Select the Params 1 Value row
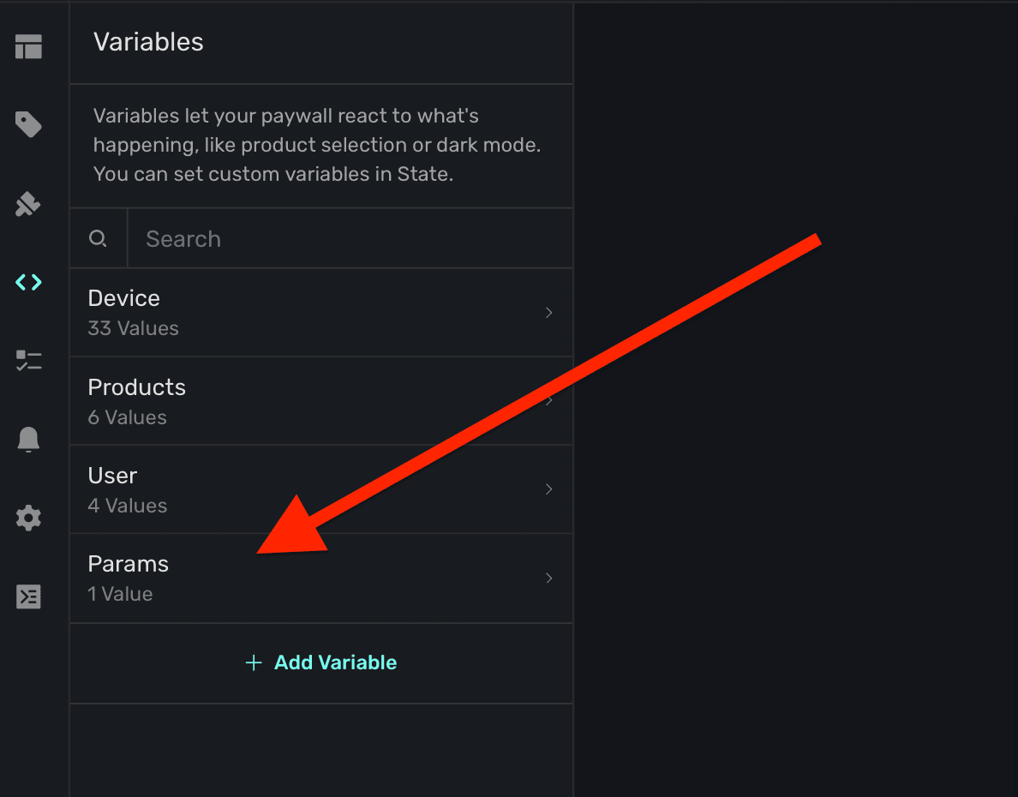The width and height of the screenshot is (1018, 797). coord(257,578)
